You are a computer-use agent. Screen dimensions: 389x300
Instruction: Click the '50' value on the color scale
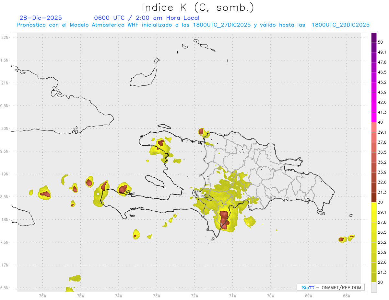(381, 42)
